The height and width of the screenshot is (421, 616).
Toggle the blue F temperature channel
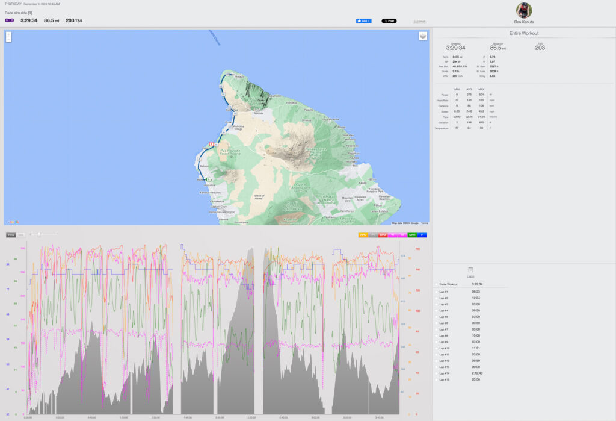click(x=422, y=235)
